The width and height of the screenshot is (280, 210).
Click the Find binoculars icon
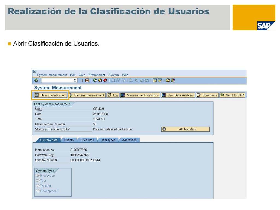point(118,80)
